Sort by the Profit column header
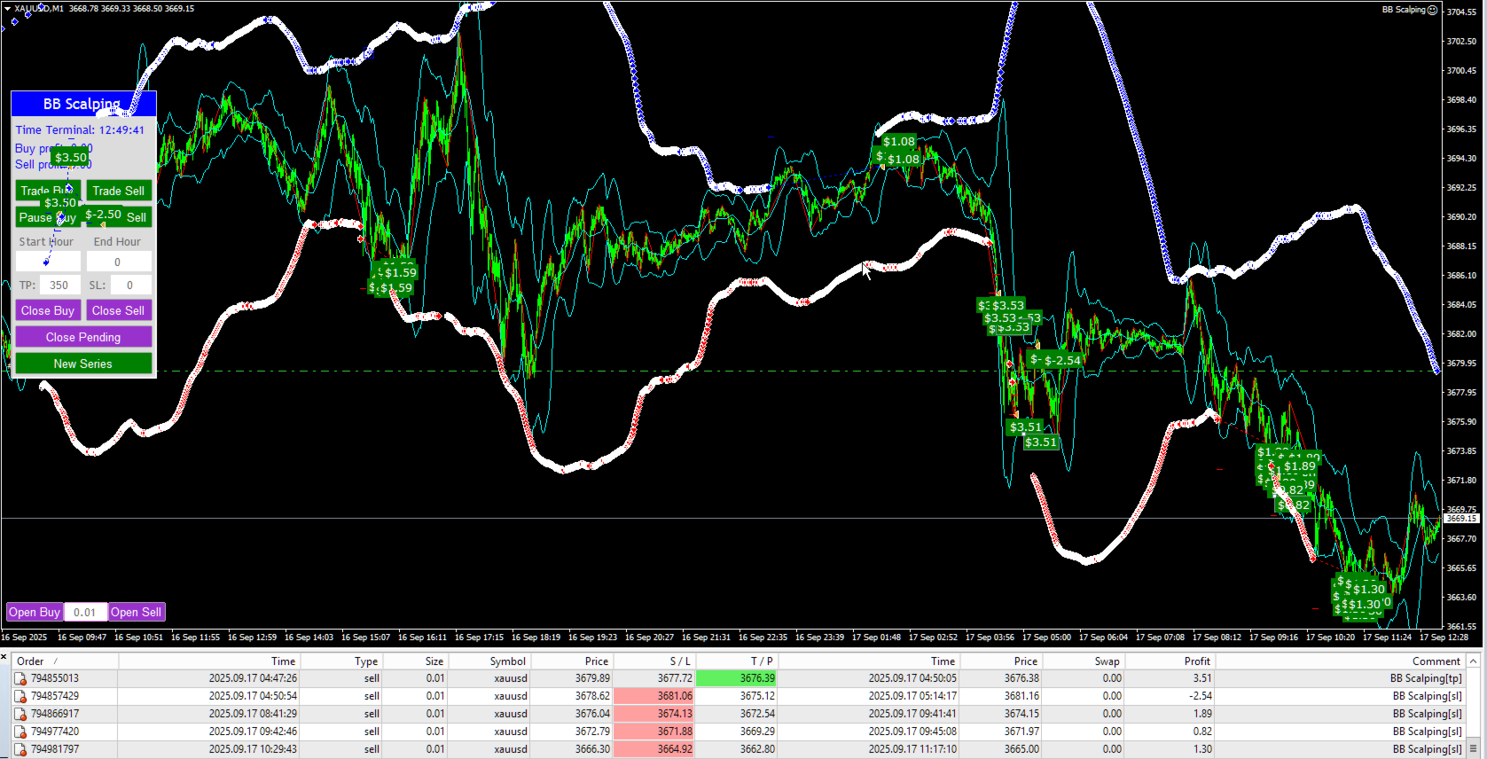The width and height of the screenshot is (1487, 759). tap(1170, 661)
